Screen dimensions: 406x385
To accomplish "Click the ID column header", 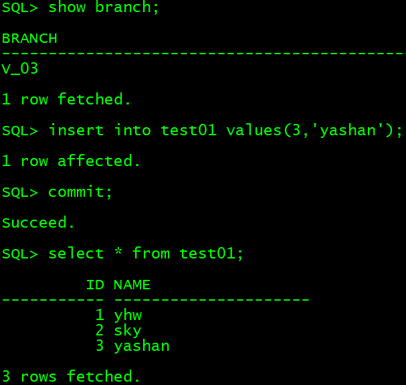I will coord(95,285).
